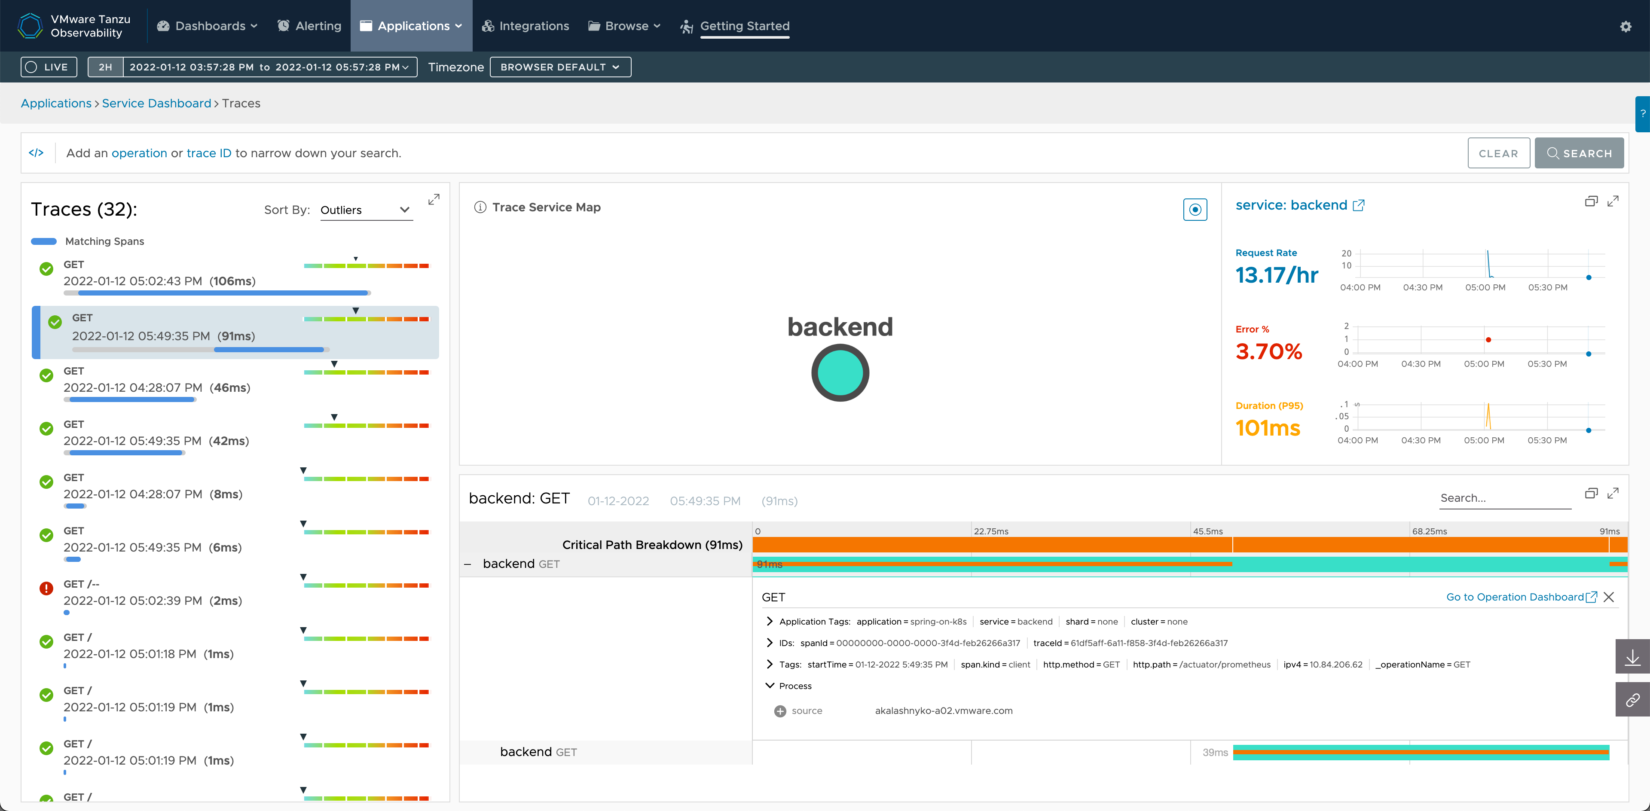Open the Sort By Outliers dropdown
Image resolution: width=1650 pixels, height=811 pixels.
366,210
